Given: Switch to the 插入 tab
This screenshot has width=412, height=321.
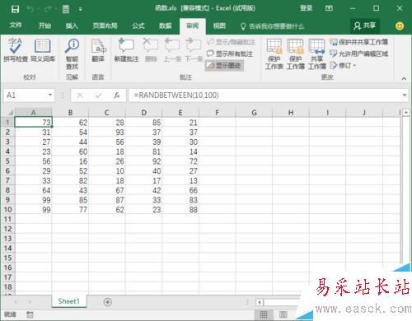Looking at the screenshot, I should 72,26.
